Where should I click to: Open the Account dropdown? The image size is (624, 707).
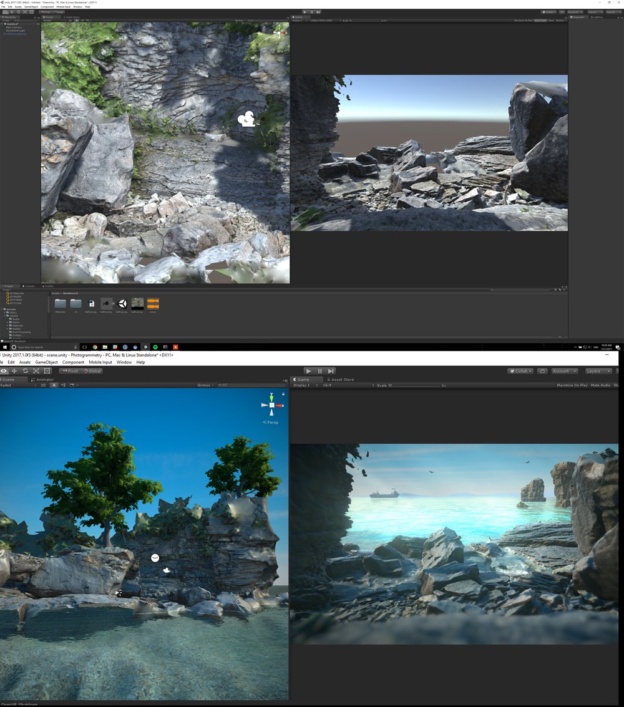tap(565, 371)
